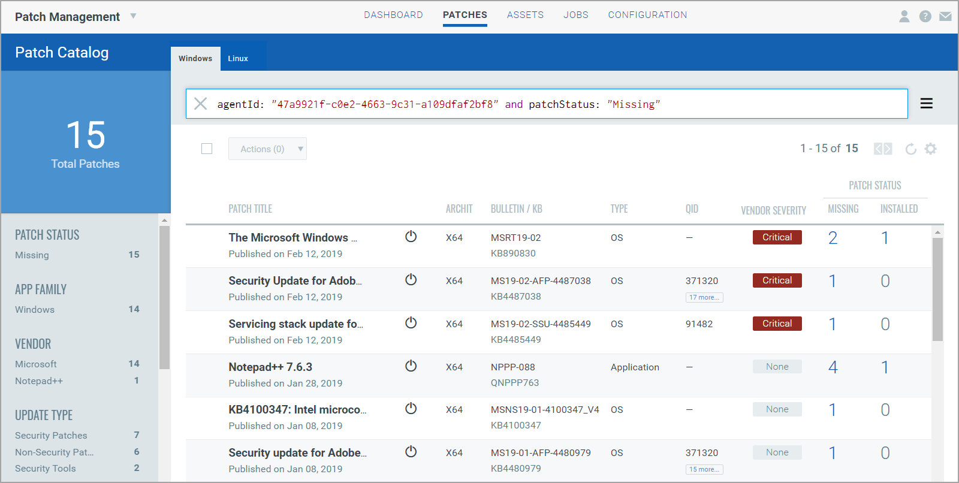Open Security Update for Adob patch title
The image size is (959, 483).
[295, 281]
